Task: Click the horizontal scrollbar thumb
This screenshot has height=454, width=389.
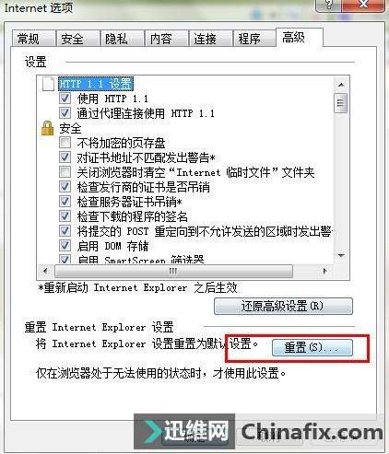Action: click(x=173, y=271)
